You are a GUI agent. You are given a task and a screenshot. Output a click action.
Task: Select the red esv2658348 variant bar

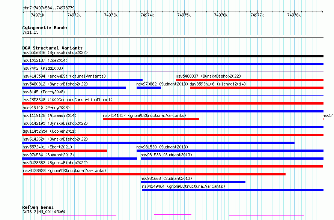point(173,103)
